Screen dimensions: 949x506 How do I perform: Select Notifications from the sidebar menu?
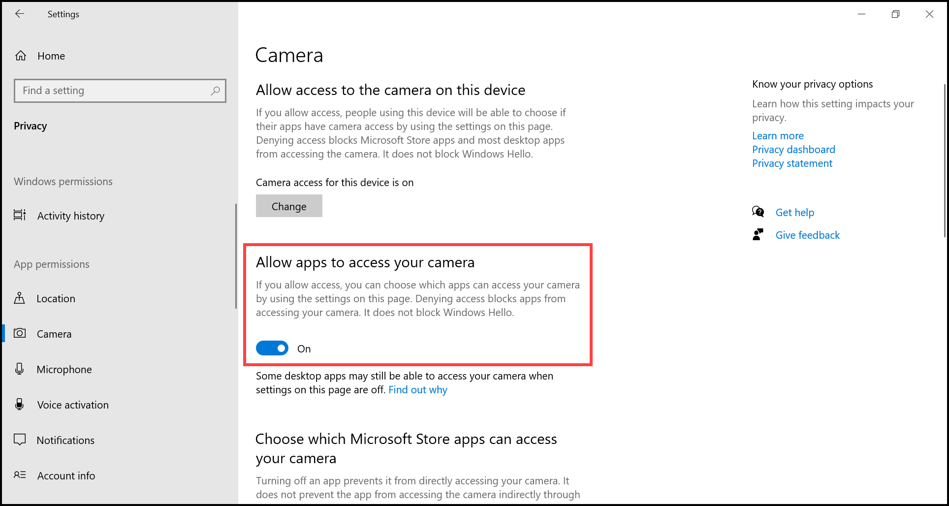[65, 440]
